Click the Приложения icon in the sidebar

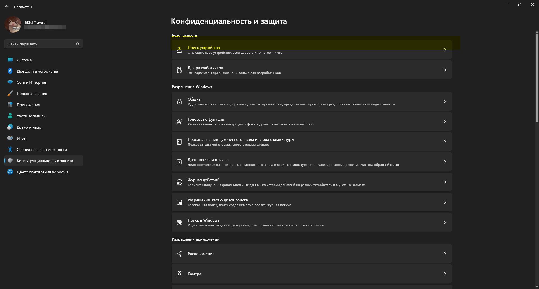[x=10, y=104]
